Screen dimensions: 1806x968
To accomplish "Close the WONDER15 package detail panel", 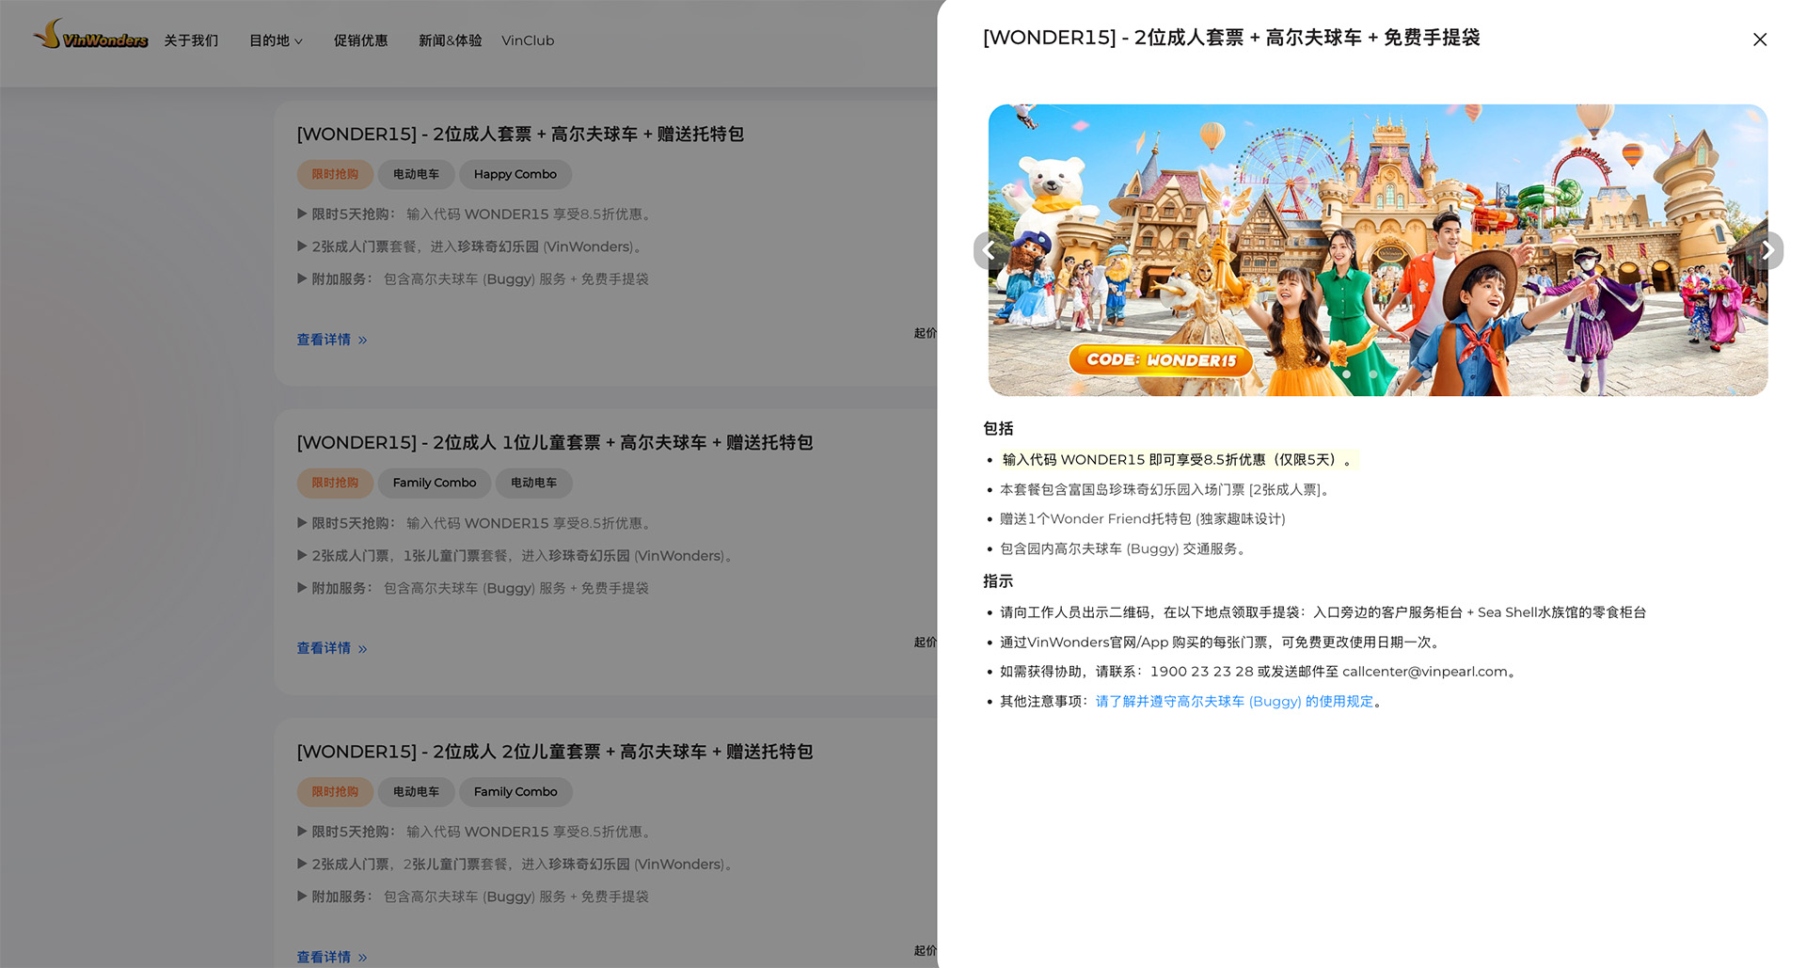I will (1760, 40).
